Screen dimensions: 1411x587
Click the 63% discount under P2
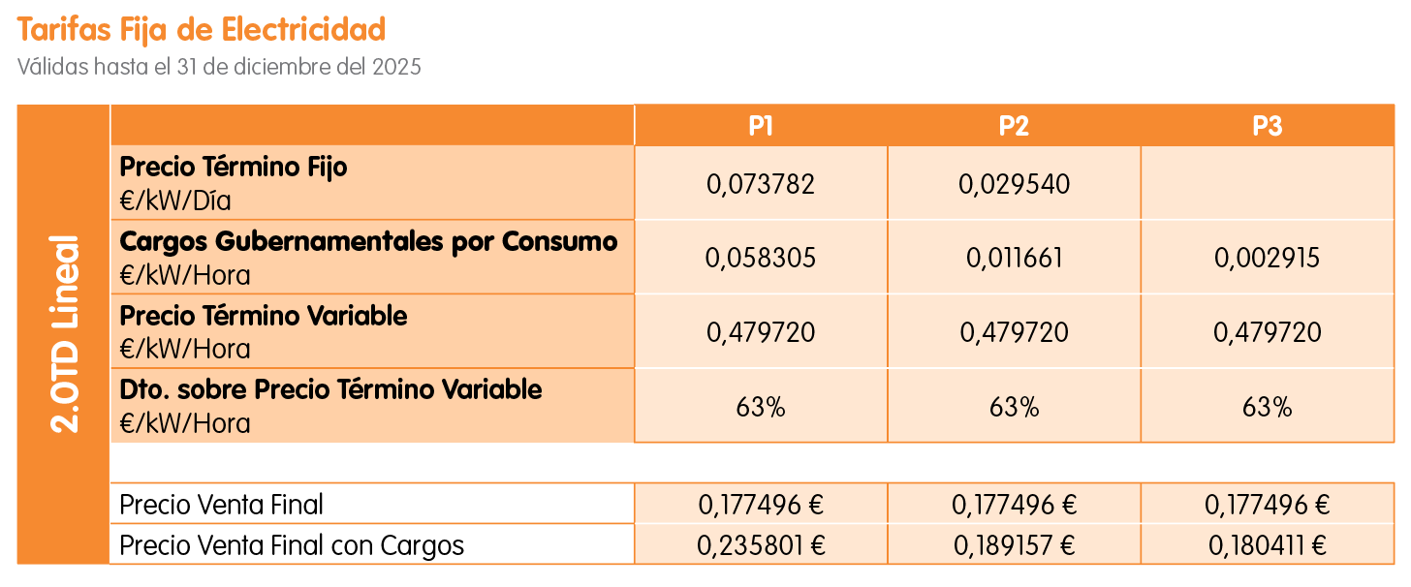[x=1014, y=408]
